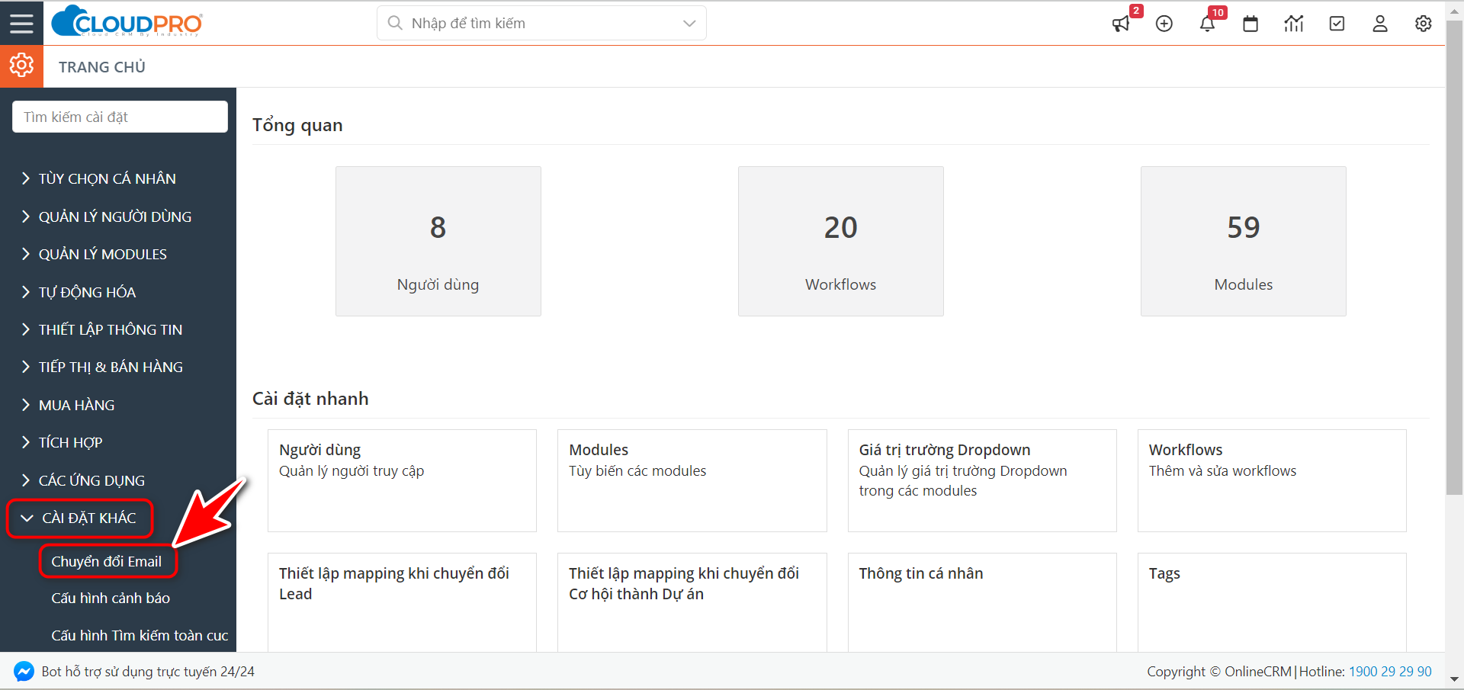The height and width of the screenshot is (690, 1464).
Task: Open the settings gear in top bar
Action: (x=1423, y=24)
